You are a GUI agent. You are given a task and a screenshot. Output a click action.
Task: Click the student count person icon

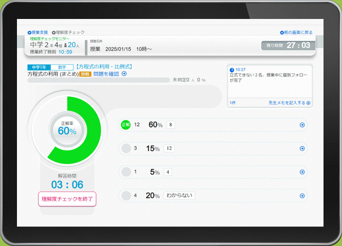(x=66, y=45)
